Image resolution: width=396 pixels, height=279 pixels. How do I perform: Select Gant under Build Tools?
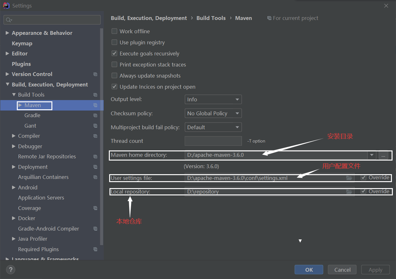coord(30,126)
